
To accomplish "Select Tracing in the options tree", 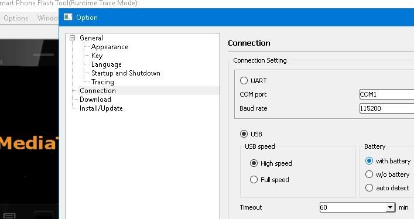I will (102, 82).
